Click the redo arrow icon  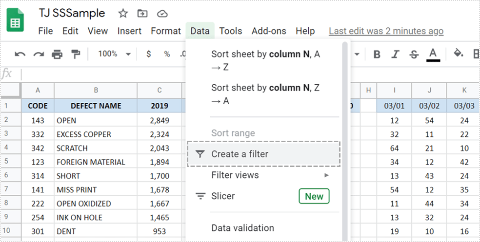[39, 54]
